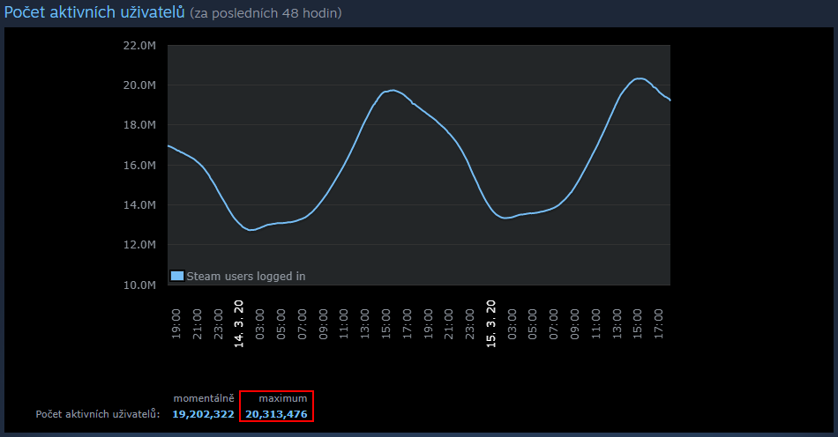Click the 12.0M y-axis label
This screenshot has width=838, height=437.
[x=139, y=245]
